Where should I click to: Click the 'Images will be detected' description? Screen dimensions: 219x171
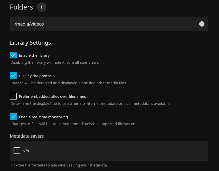[69, 83]
